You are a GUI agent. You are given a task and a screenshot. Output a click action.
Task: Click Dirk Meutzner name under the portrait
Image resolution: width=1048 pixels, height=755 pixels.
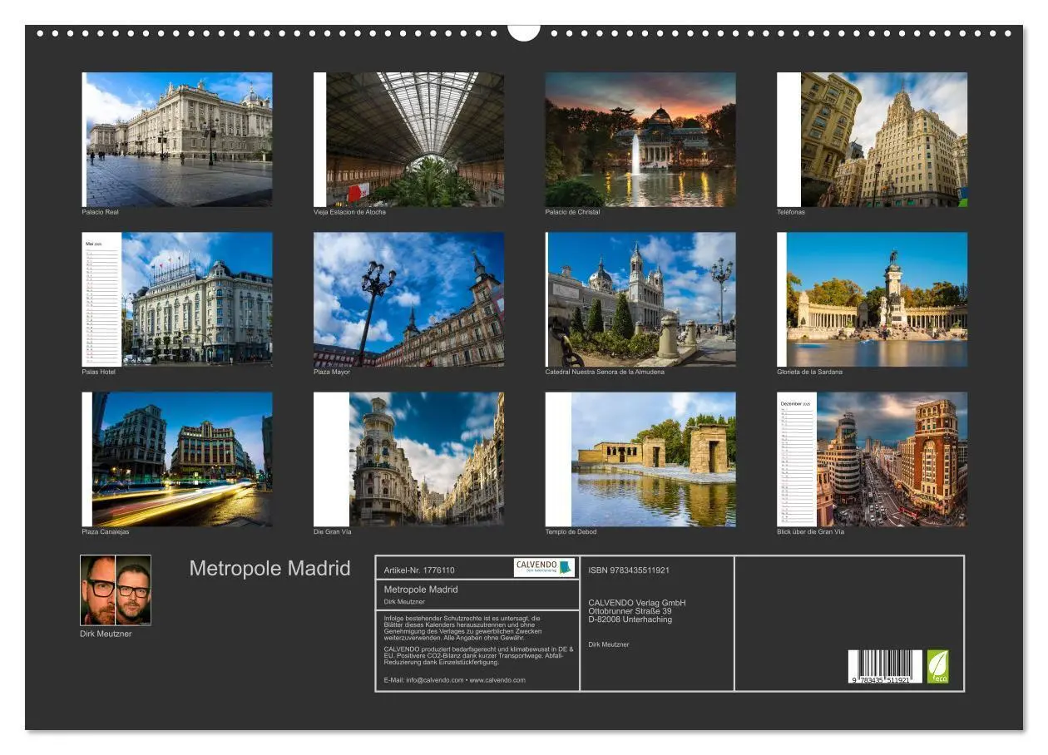pos(106,634)
